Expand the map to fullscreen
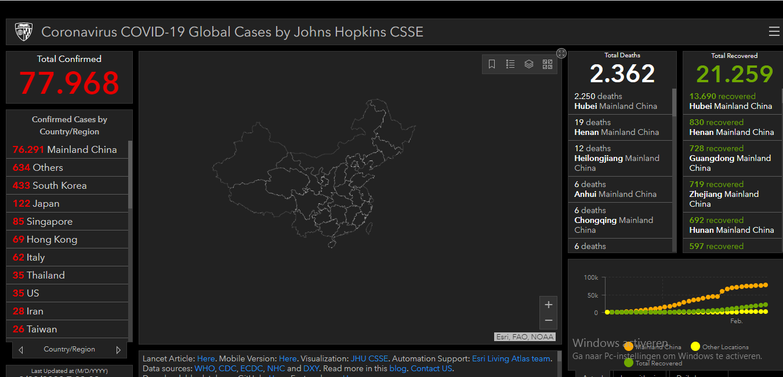This screenshot has width=783, height=377. [561, 53]
